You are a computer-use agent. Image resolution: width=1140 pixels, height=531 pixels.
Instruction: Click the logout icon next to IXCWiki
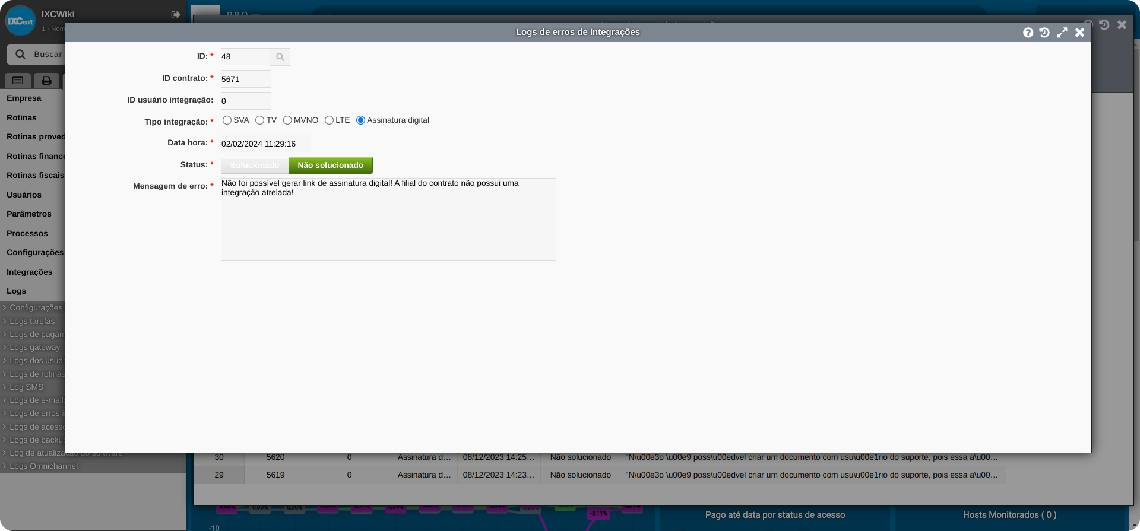(176, 14)
